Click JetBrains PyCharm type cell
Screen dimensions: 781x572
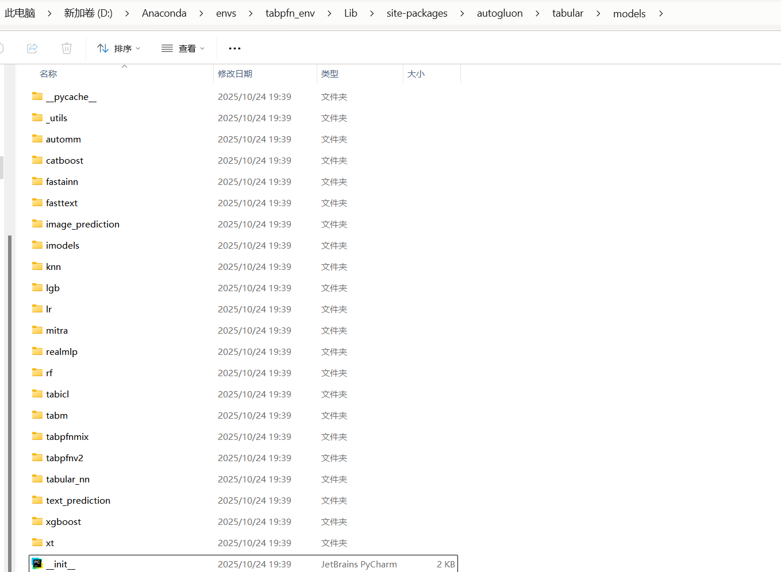(x=359, y=564)
